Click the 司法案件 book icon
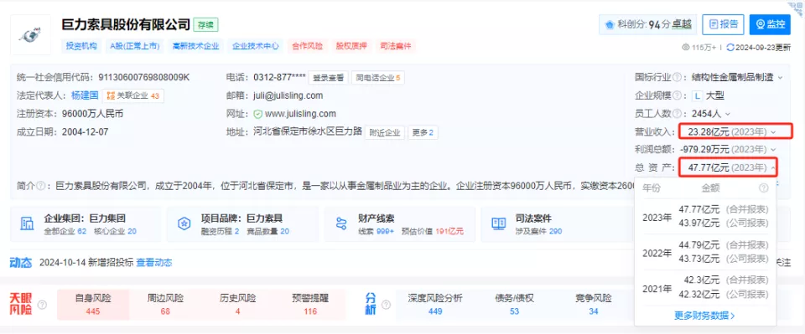 point(498,224)
